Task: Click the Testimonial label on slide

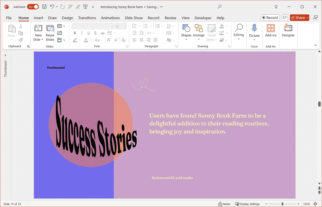Action: pos(56,67)
